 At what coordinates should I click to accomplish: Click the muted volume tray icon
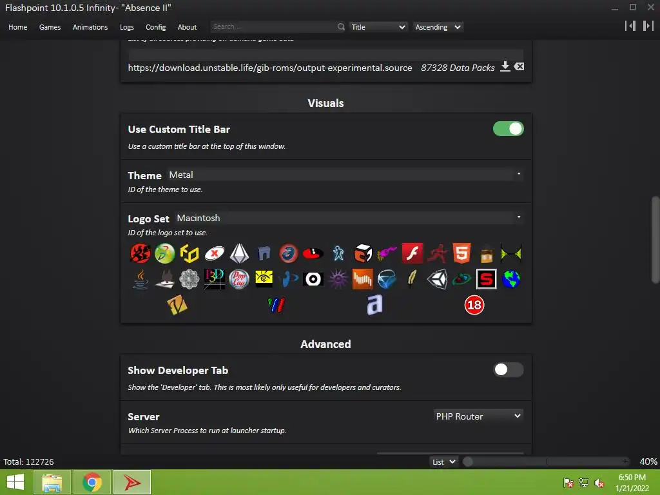[x=599, y=483]
